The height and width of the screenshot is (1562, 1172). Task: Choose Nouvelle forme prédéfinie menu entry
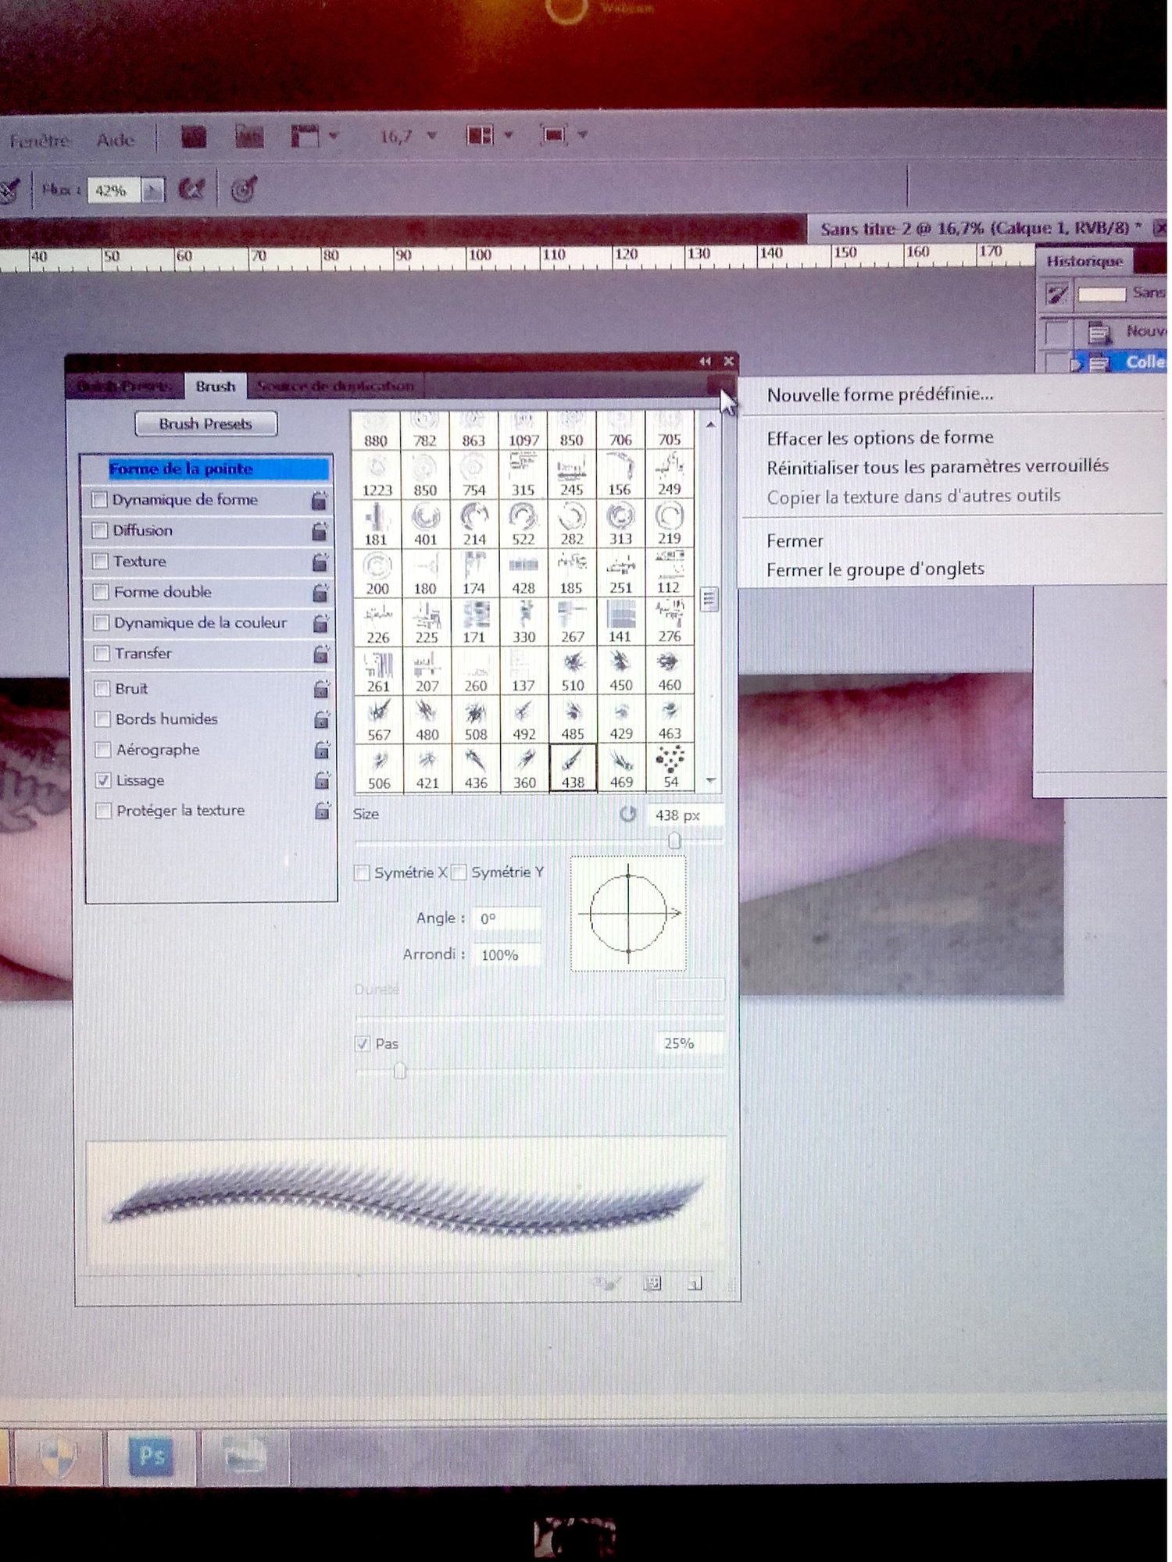pyautogui.click(x=880, y=394)
